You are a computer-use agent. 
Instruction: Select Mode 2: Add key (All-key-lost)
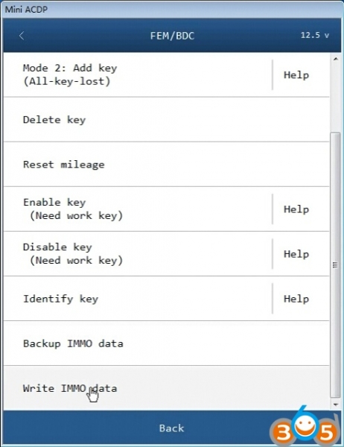(138, 74)
